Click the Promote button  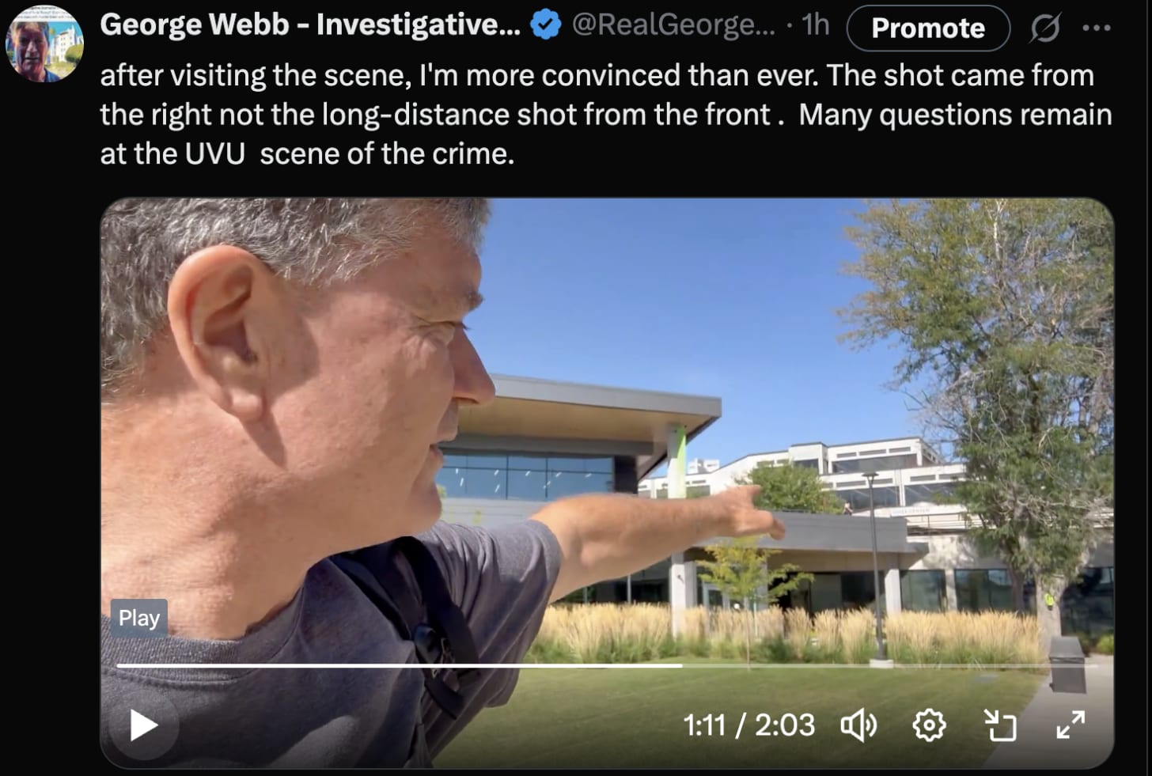coord(928,28)
